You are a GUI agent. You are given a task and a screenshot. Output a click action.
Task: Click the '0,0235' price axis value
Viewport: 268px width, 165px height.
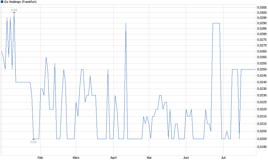tap(262, 89)
